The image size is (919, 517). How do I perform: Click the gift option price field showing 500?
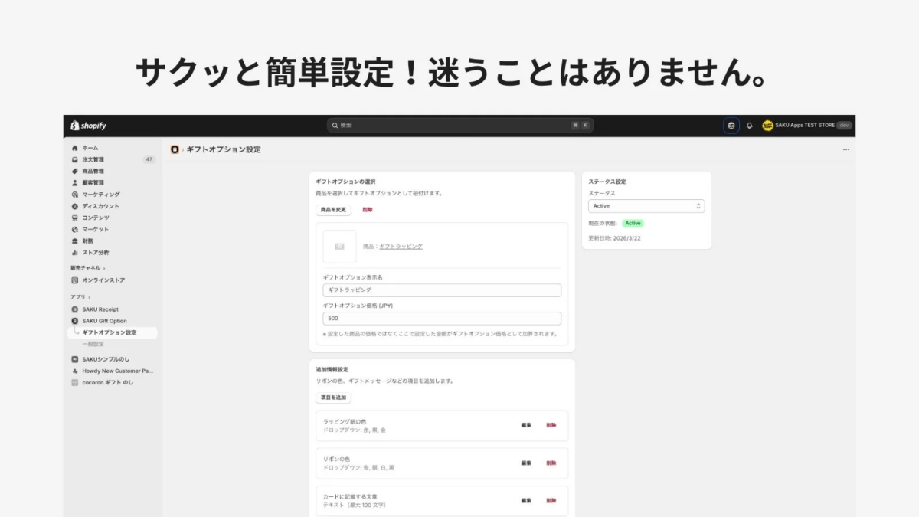tap(442, 318)
